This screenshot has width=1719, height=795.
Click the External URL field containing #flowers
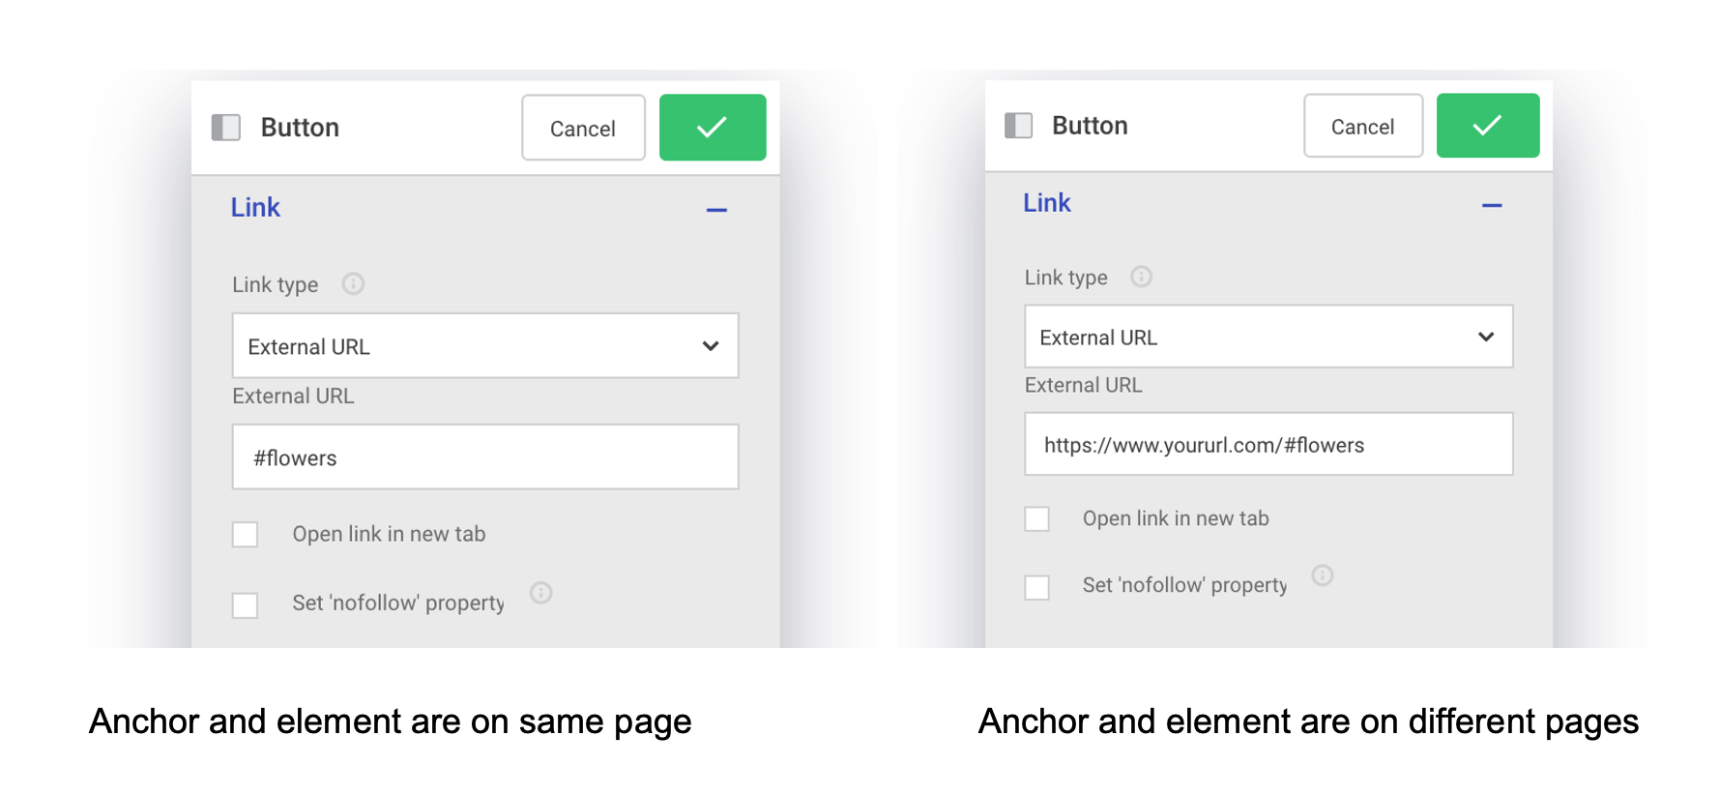(x=485, y=457)
